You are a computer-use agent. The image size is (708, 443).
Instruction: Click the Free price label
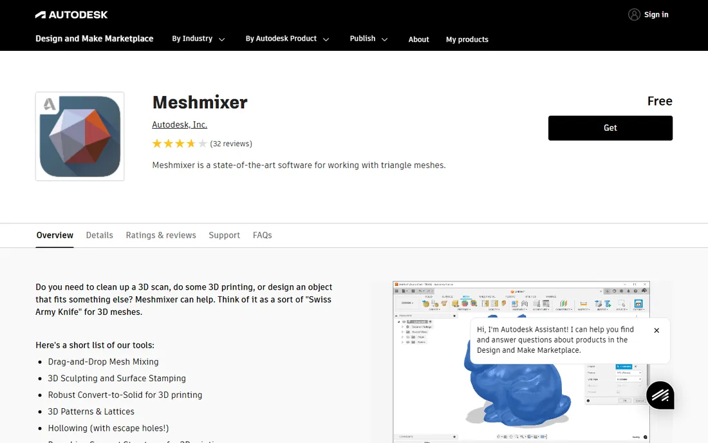tap(660, 101)
